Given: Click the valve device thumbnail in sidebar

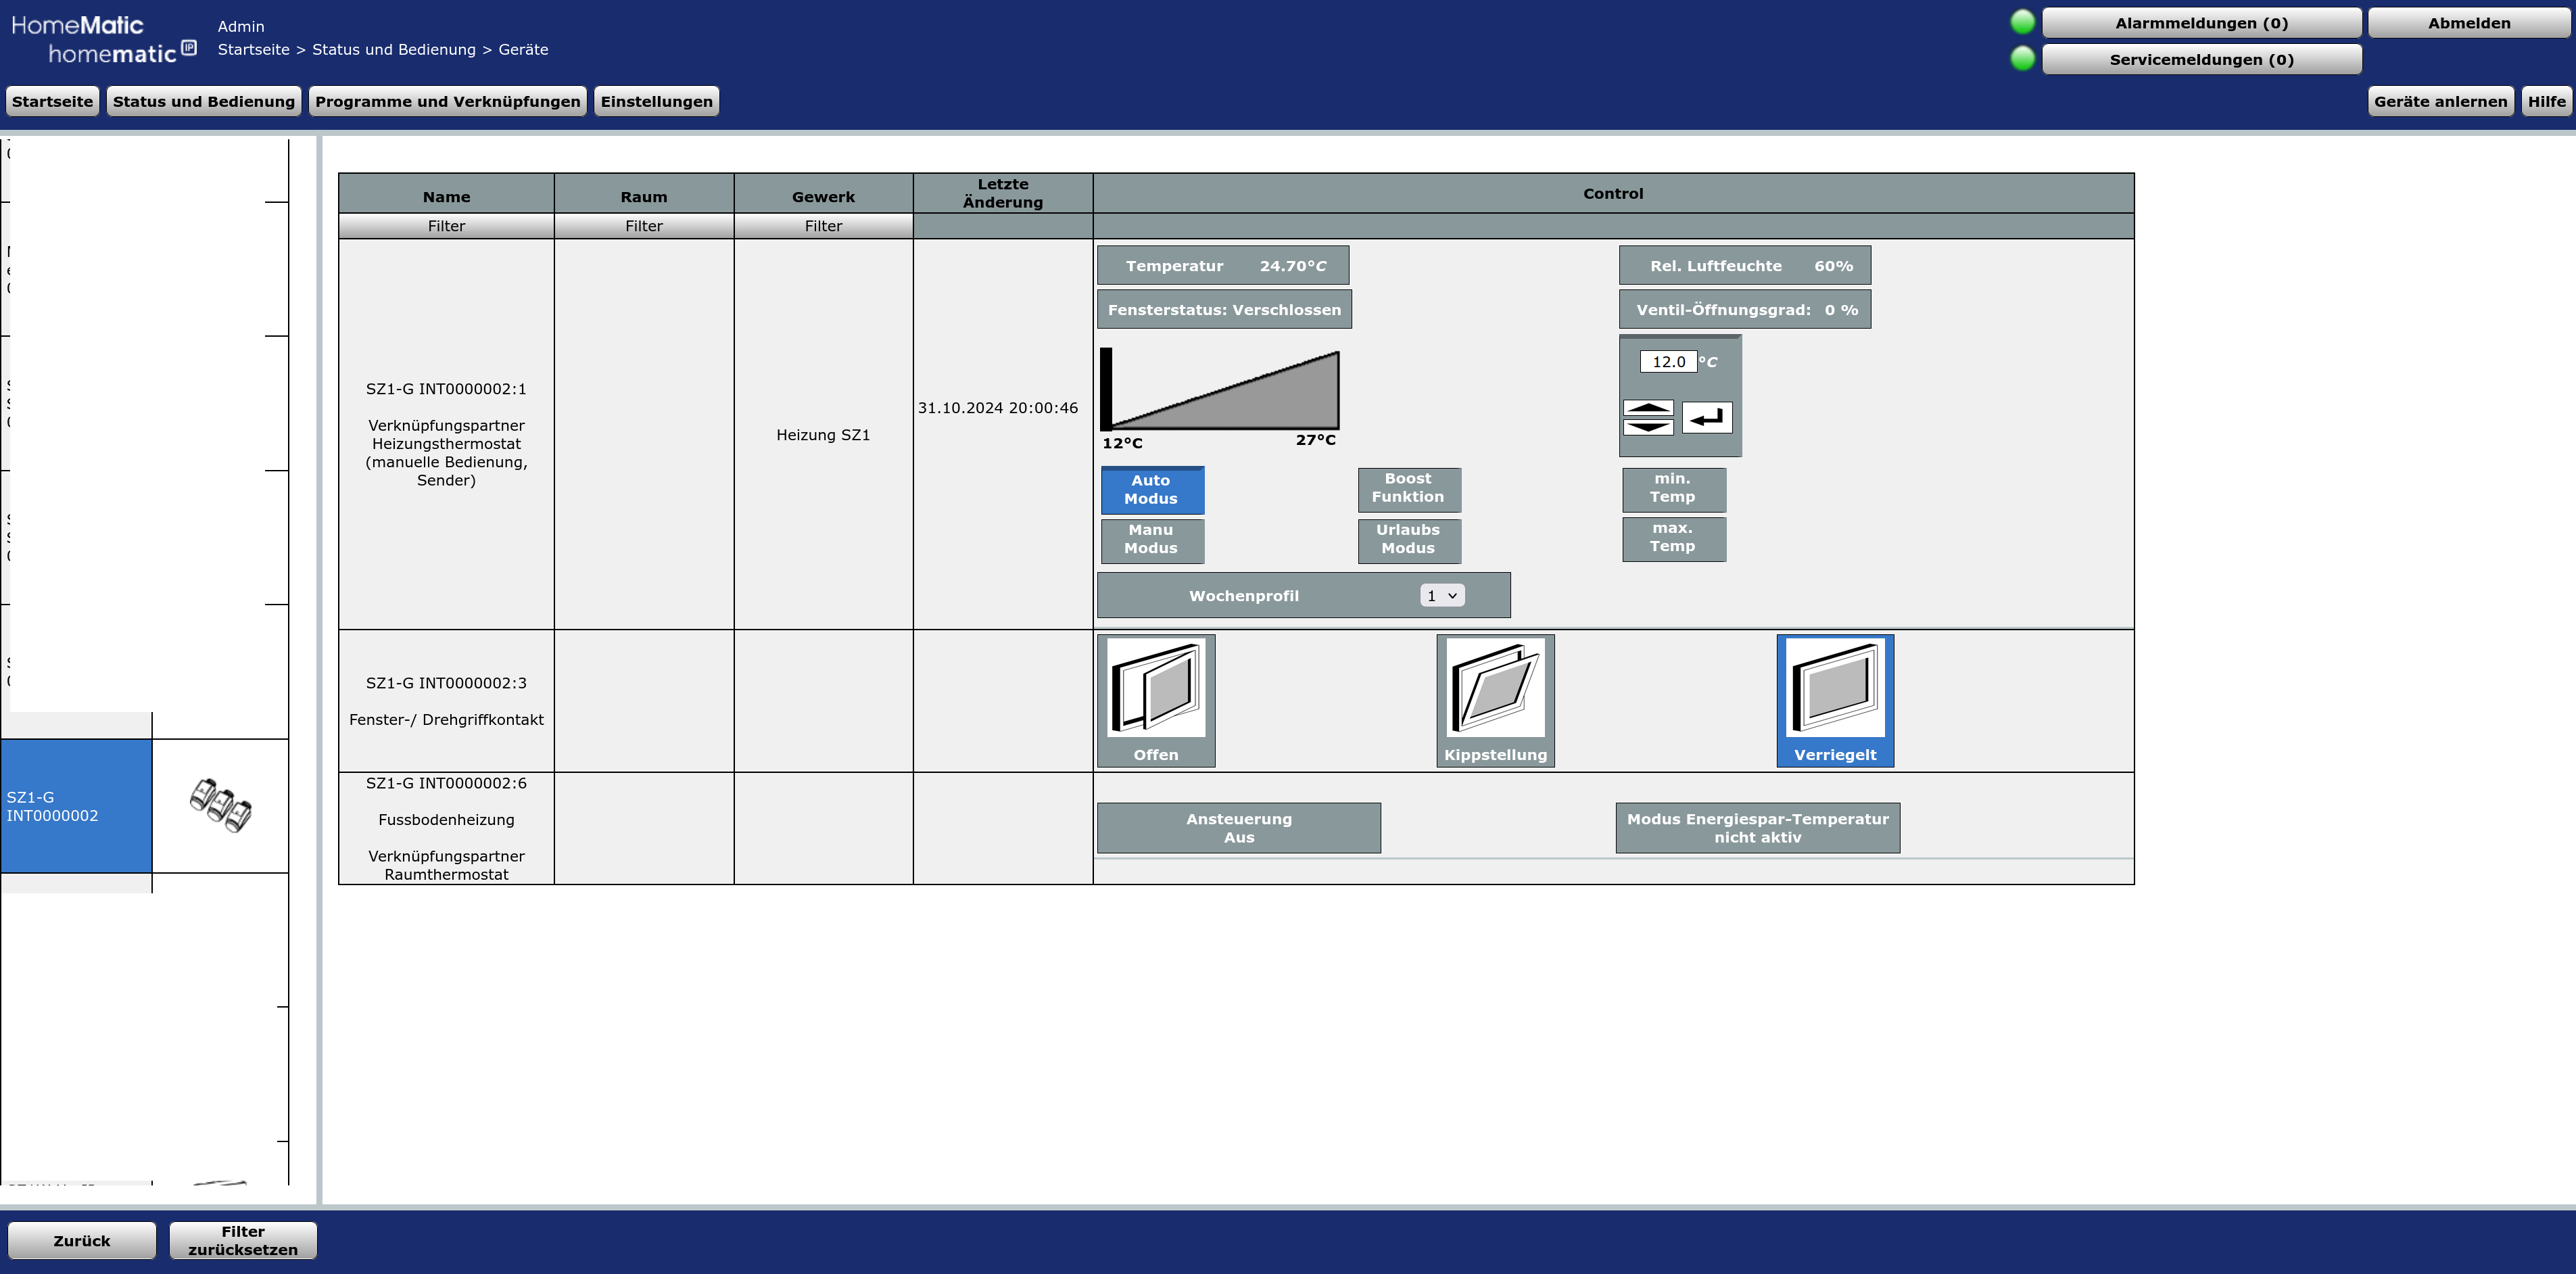Looking at the screenshot, I should 220,805.
